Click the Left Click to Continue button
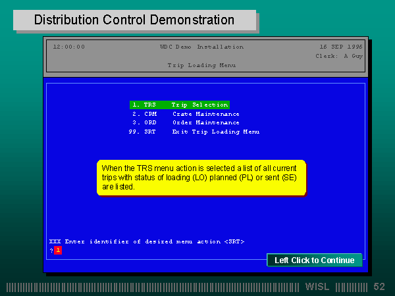 point(315,260)
